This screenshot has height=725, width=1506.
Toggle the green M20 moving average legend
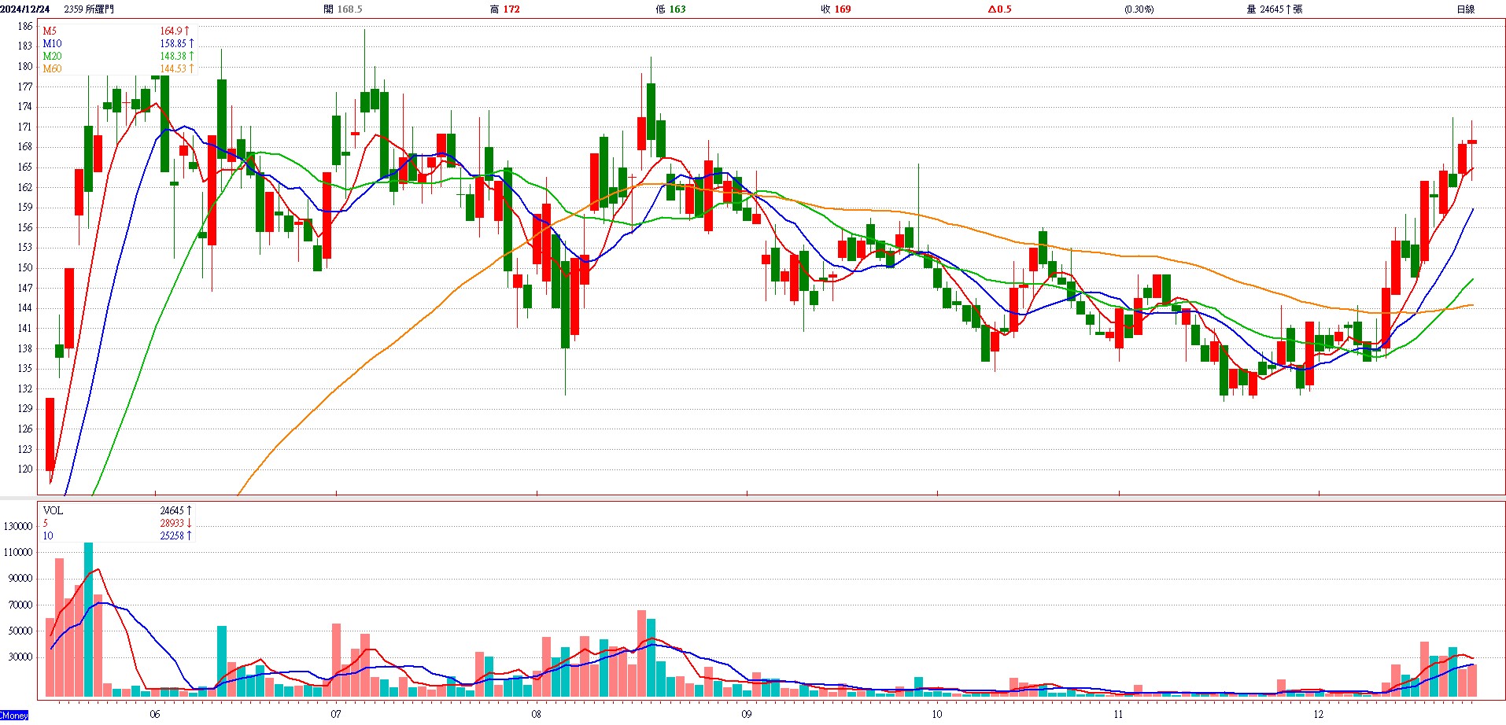coord(52,57)
